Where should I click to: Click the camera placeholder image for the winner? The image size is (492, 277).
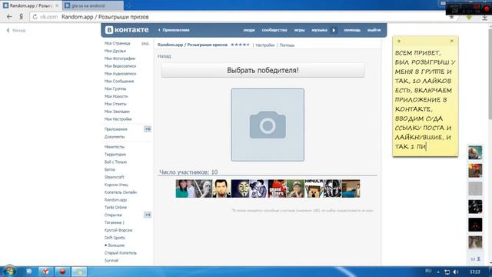click(x=268, y=125)
